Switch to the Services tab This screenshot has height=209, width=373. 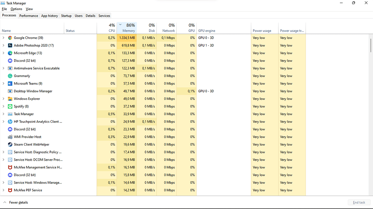[x=104, y=16]
